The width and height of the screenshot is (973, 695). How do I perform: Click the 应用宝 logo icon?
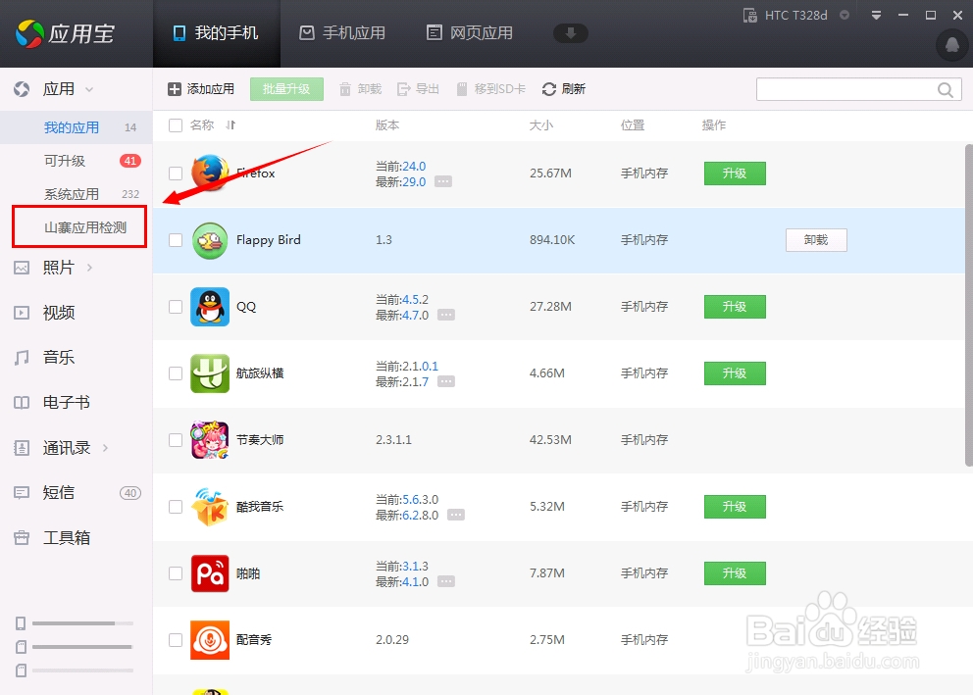[x=29, y=33]
